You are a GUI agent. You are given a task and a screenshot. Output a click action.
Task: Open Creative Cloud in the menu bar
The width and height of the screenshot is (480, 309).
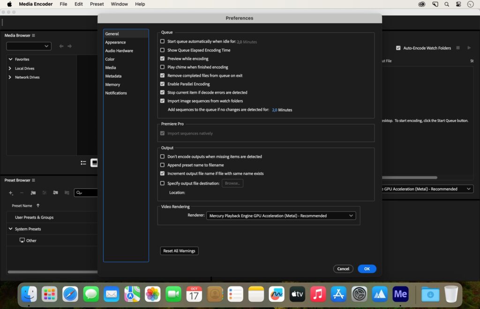pyautogui.click(x=422, y=4)
